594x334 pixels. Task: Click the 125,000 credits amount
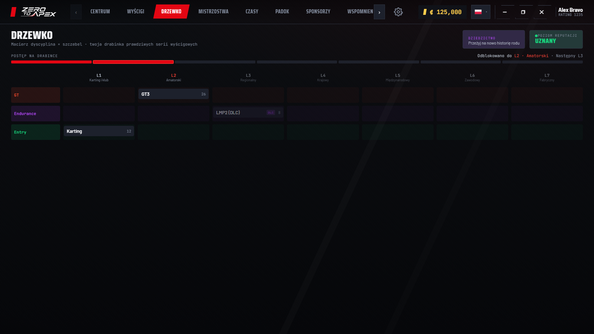click(x=449, y=12)
